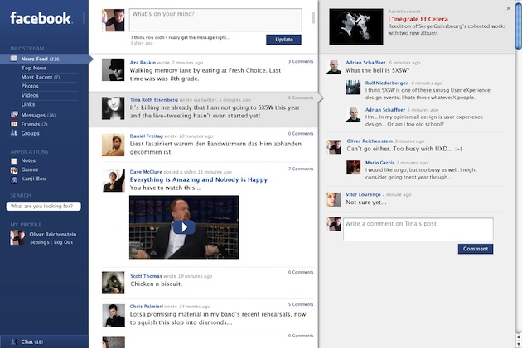Open Tina Roth Eisenberg name link
The image size is (522, 348).
pyautogui.click(x=154, y=100)
